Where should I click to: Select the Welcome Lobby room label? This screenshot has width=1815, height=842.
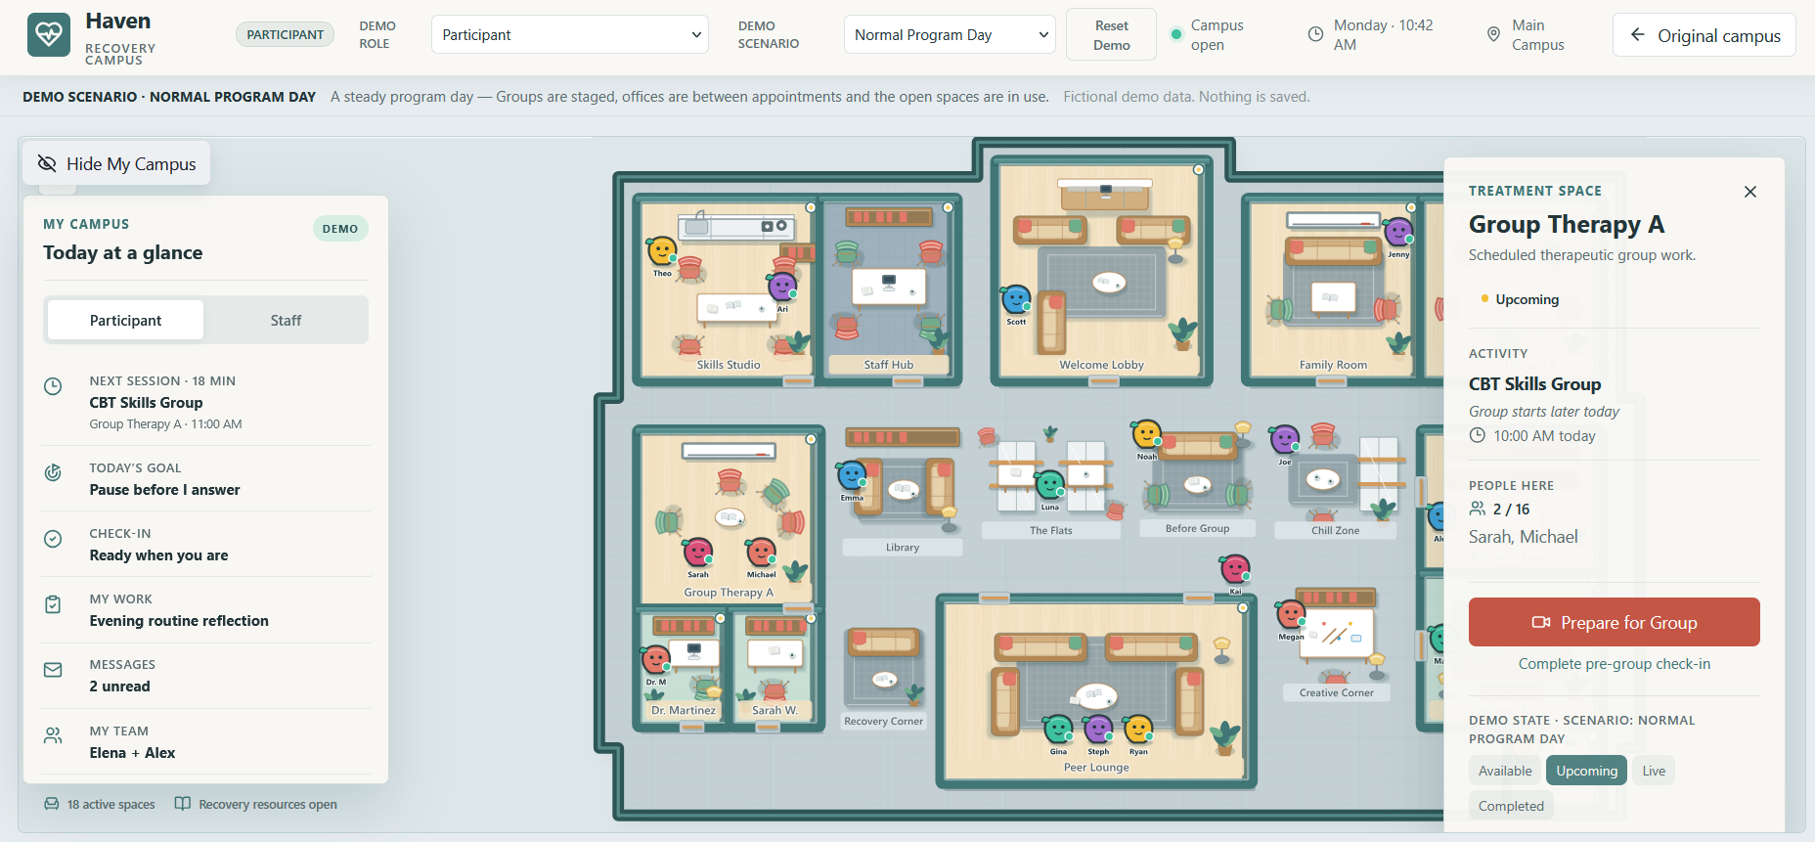[x=1101, y=365]
